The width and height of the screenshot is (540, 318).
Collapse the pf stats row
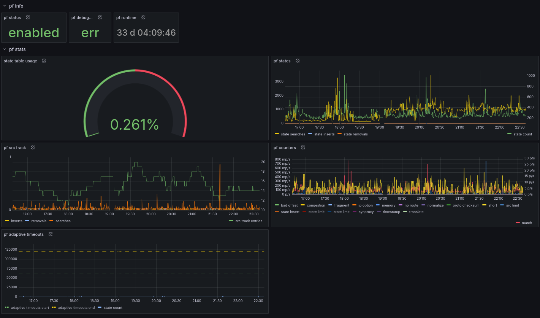click(x=5, y=49)
